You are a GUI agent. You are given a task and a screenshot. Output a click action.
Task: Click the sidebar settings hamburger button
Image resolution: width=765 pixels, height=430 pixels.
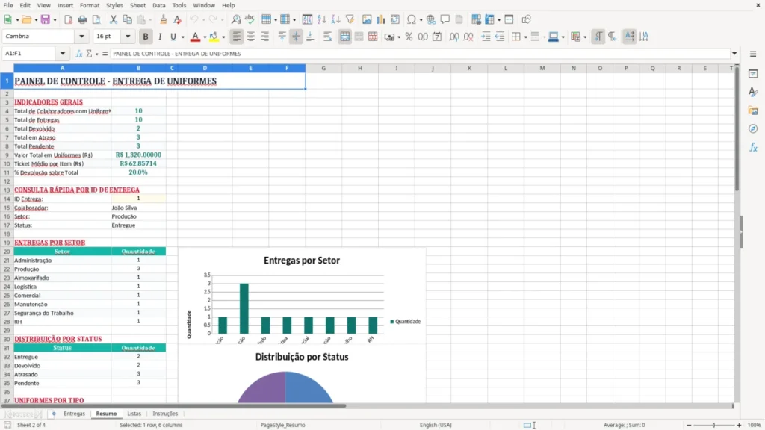point(753,54)
